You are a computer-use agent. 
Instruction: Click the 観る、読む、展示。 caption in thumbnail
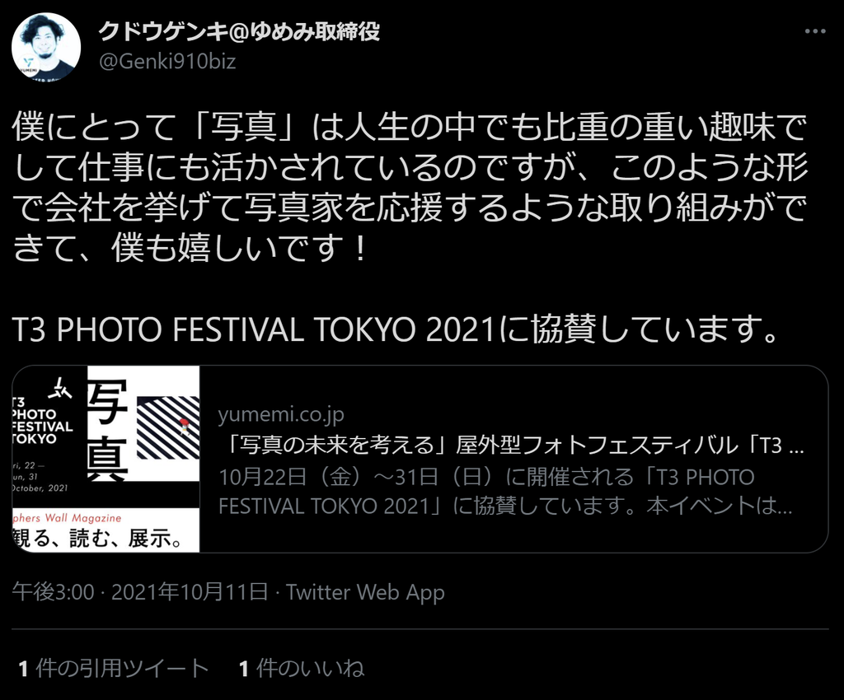pyautogui.click(x=97, y=538)
